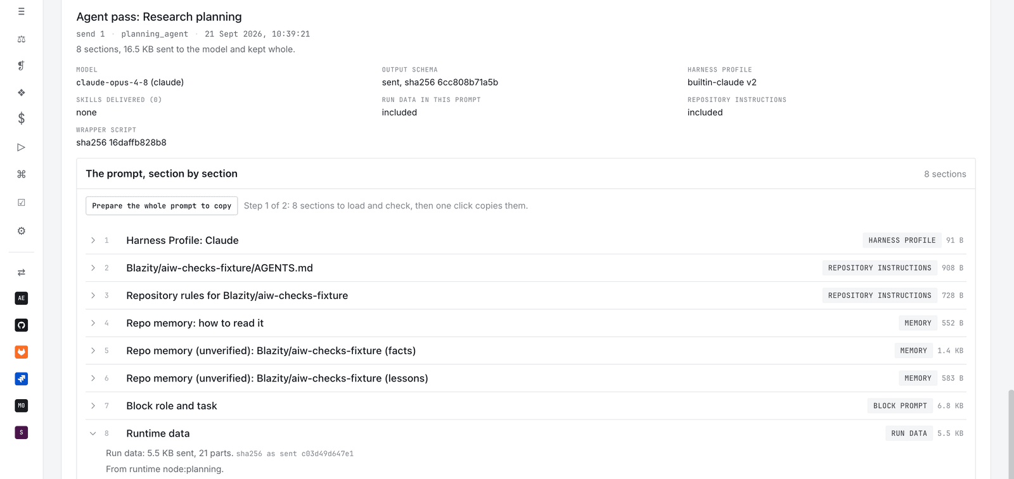Viewport: 1014px width, 479px height.
Task: Click 'From runtime node:planning.' text
Action: tap(165, 469)
